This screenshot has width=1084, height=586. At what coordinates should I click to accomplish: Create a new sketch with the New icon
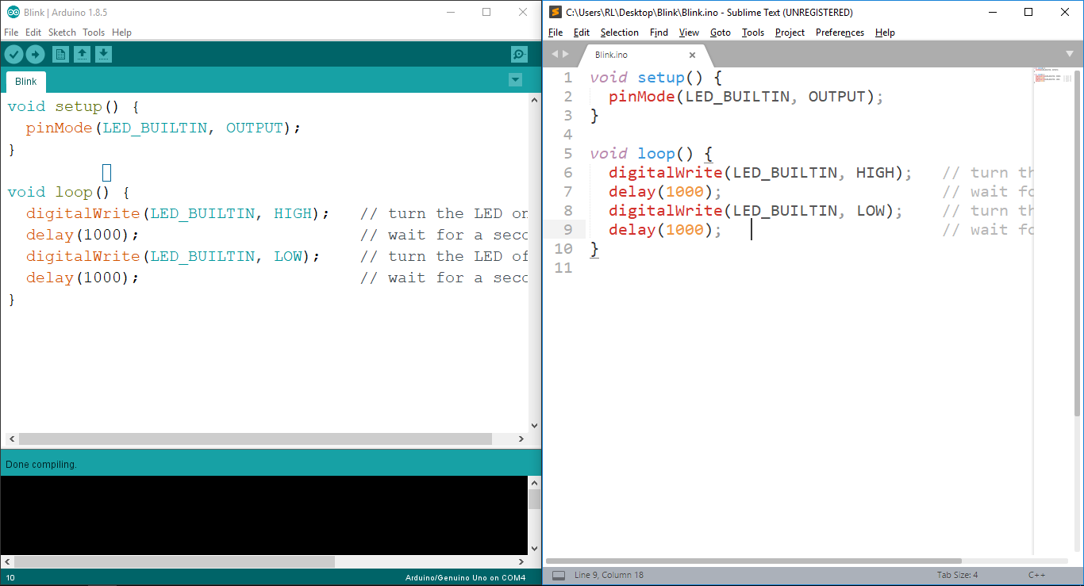[60, 54]
